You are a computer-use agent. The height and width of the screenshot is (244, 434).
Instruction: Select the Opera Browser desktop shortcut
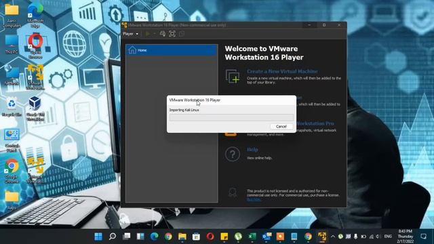(35, 46)
